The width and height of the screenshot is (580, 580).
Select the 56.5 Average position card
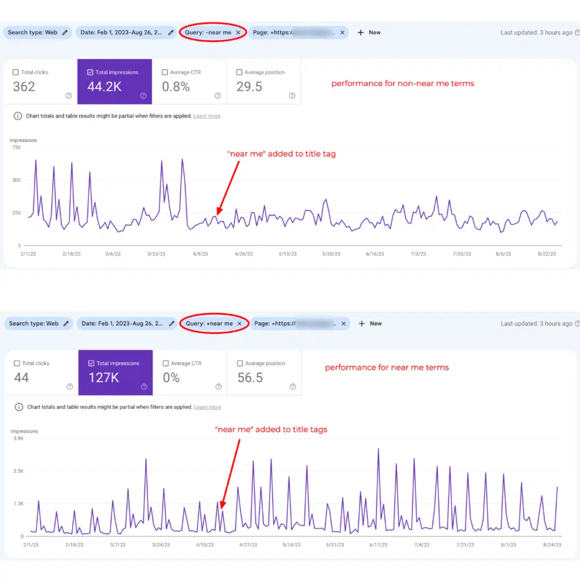coord(264,373)
